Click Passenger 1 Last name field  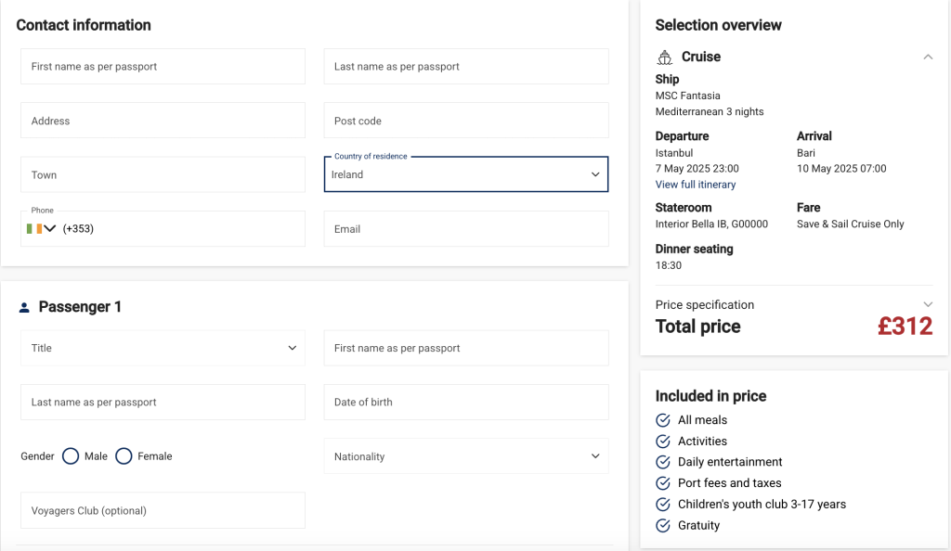[x=163, y=402]
